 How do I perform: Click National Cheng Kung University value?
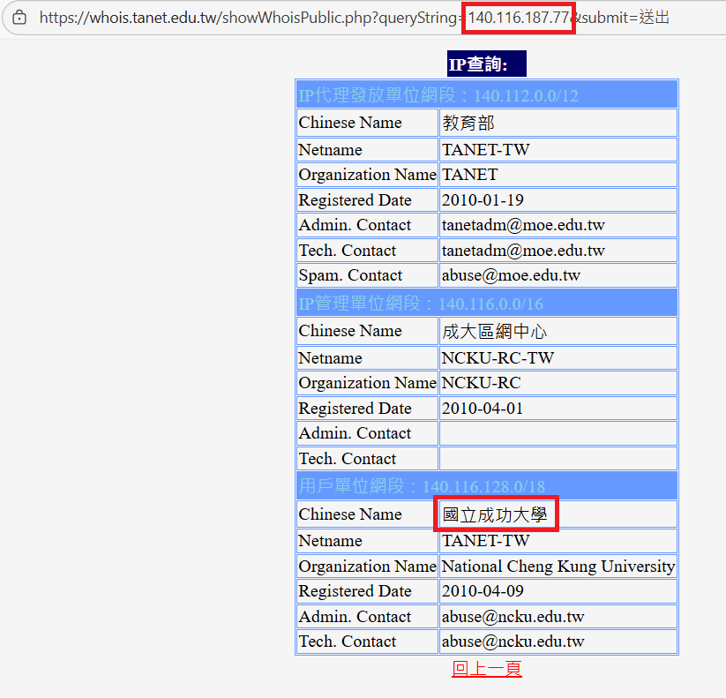tap(558, 566)
